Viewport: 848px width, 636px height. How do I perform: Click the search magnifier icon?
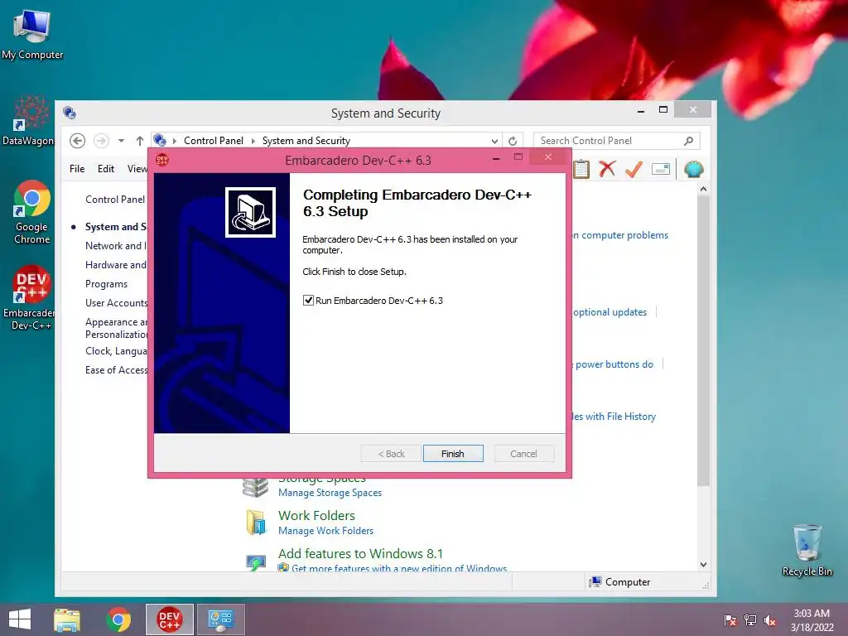pos(689,141)
